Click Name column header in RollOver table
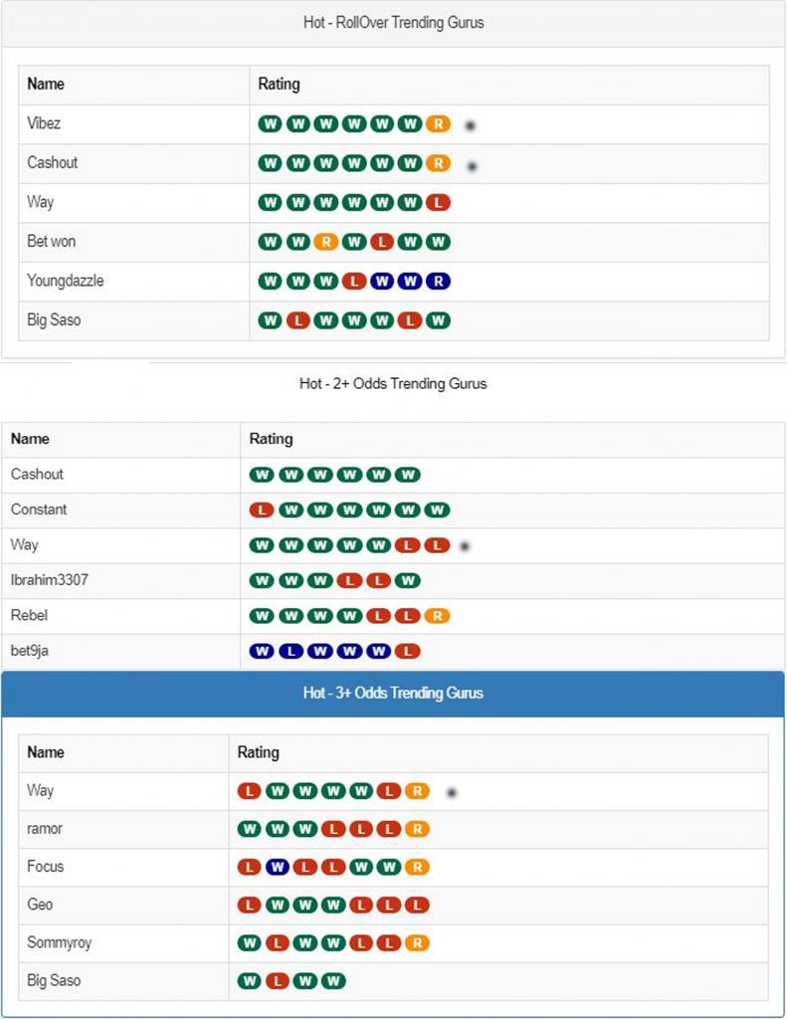 pos(46,84)
